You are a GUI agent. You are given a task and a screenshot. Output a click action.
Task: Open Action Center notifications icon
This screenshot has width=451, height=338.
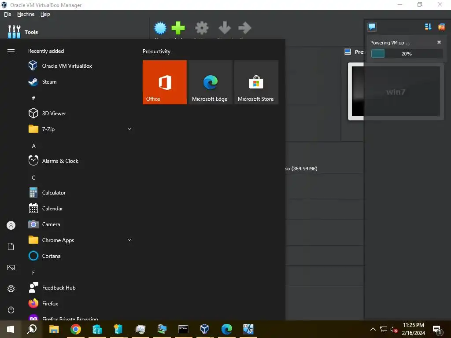pos(437,329)
